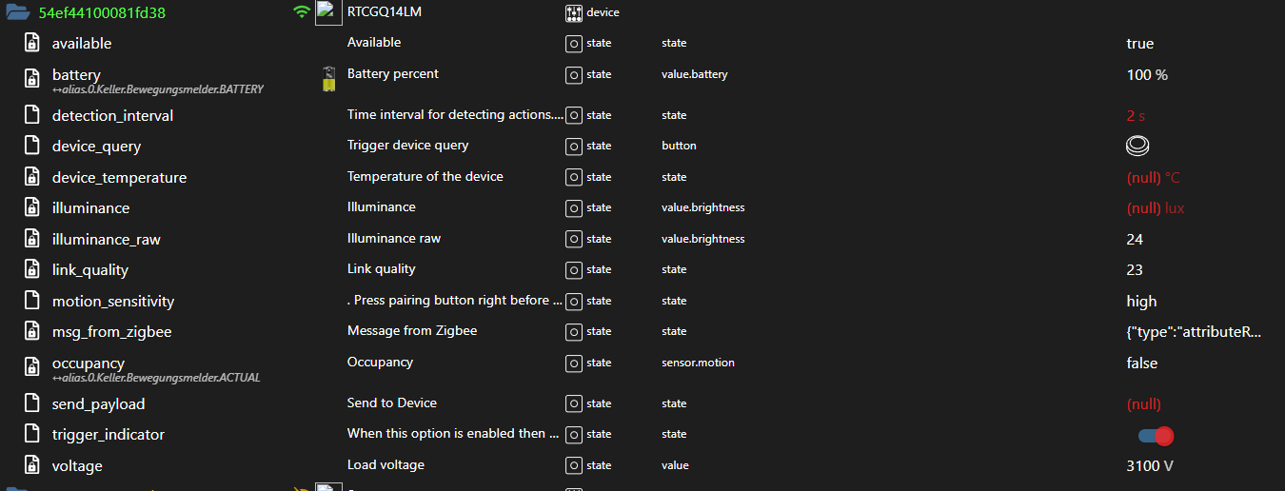The width and height of the screenshot is (1285, 491).
Task: Click the motion_sensitivity value 'high'
Action: pyautogui.click(x=1141, y=301)
